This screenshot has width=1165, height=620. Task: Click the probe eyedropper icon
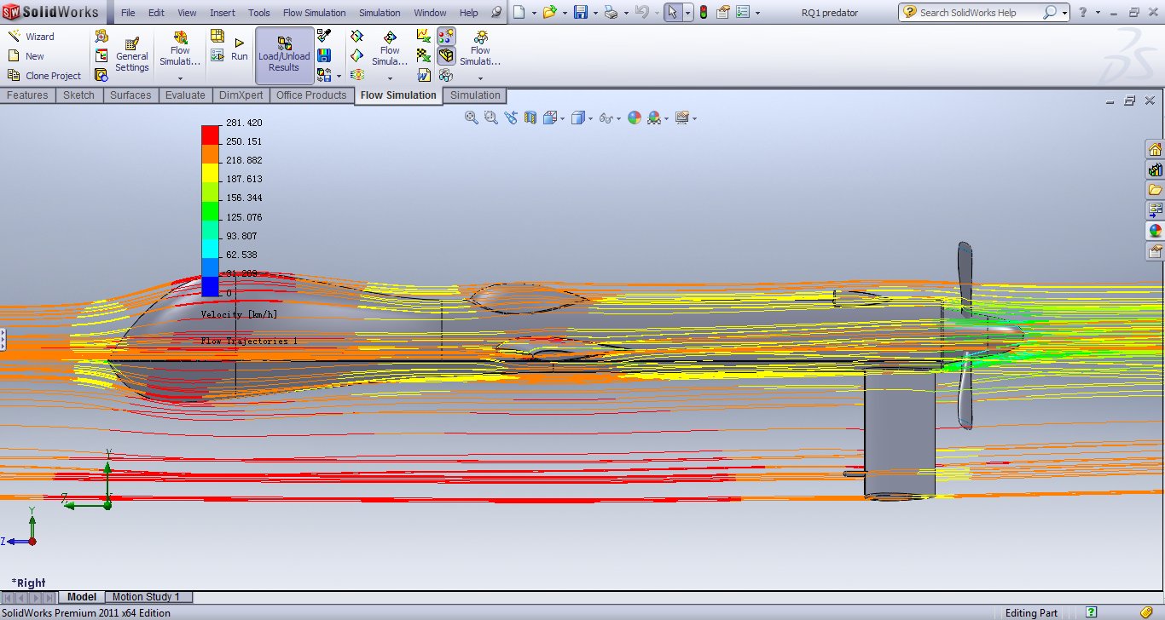coord(324,36)
